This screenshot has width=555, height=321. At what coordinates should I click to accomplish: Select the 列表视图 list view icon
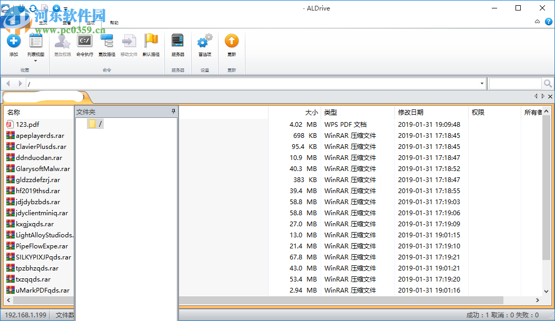click(35, 41)
